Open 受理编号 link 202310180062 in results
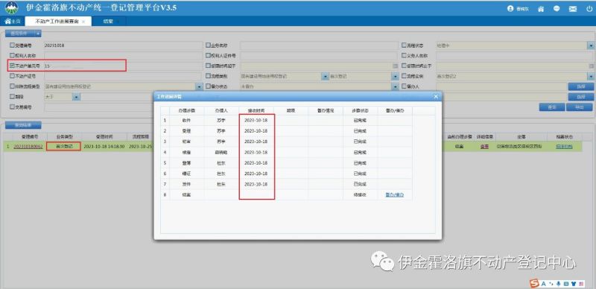This screenshot has width=596, height=289. pos(28,147)
